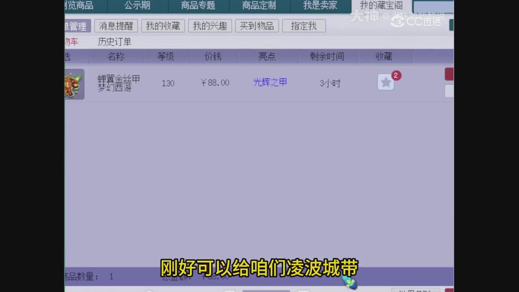
Task: Open the 公示期 tab
Action: 138,6
